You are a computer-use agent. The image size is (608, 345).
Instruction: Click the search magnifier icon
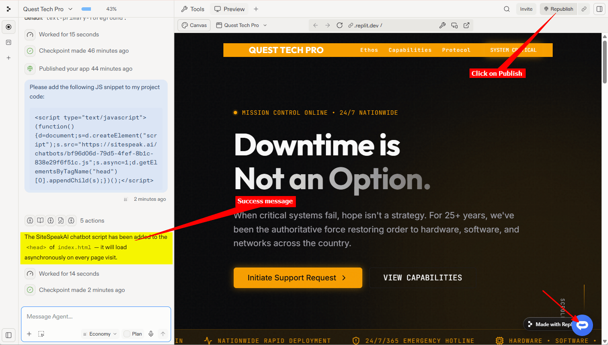(x=507, y=9)
